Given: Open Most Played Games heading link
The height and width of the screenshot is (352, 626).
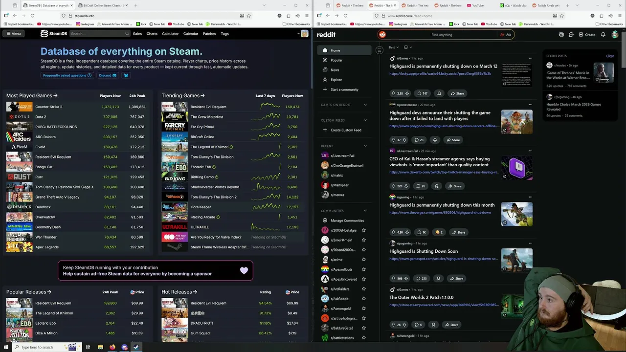Looking at the screenshot, I should pyautogui.click(x=32, y=96).
